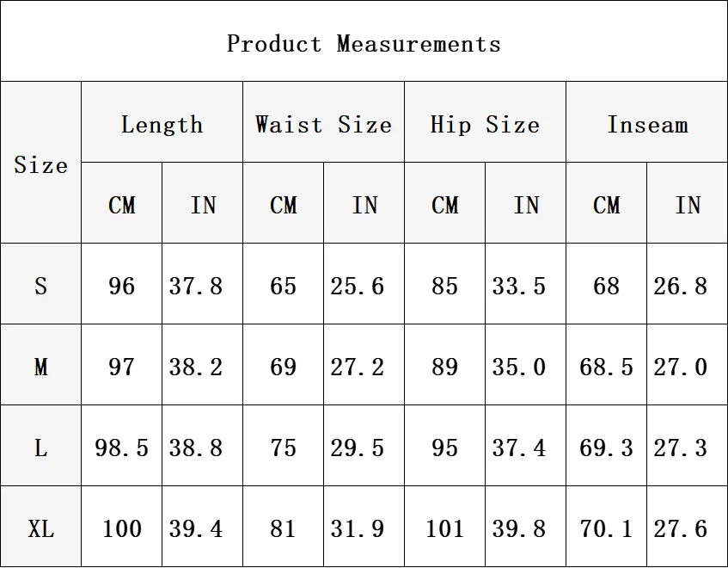Select the 101 hip size cell
728x568 pixels.
click(444, 528)
